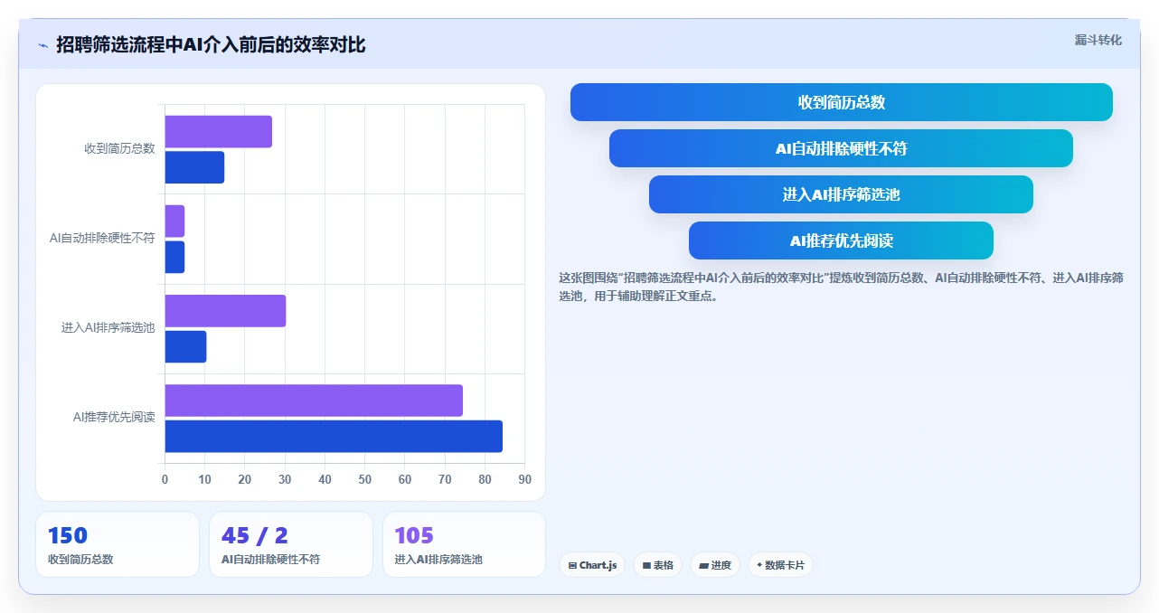Click the 表格 tag chip
Image resolution: width=1159 pixels, height=613 pixels.
click(x=657, y=565)
